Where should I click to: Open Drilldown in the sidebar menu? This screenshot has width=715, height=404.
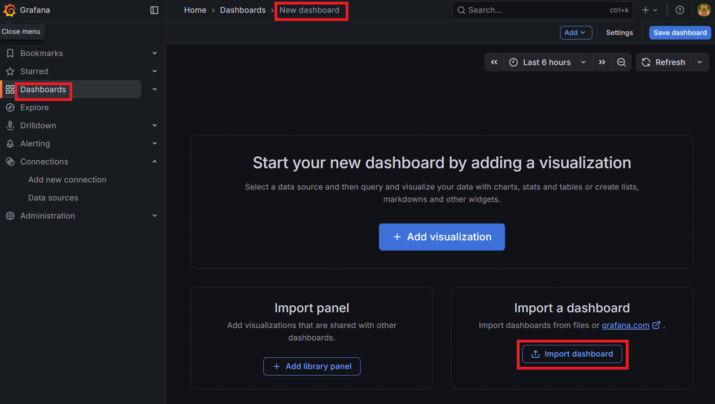click(x=38, y=125)
